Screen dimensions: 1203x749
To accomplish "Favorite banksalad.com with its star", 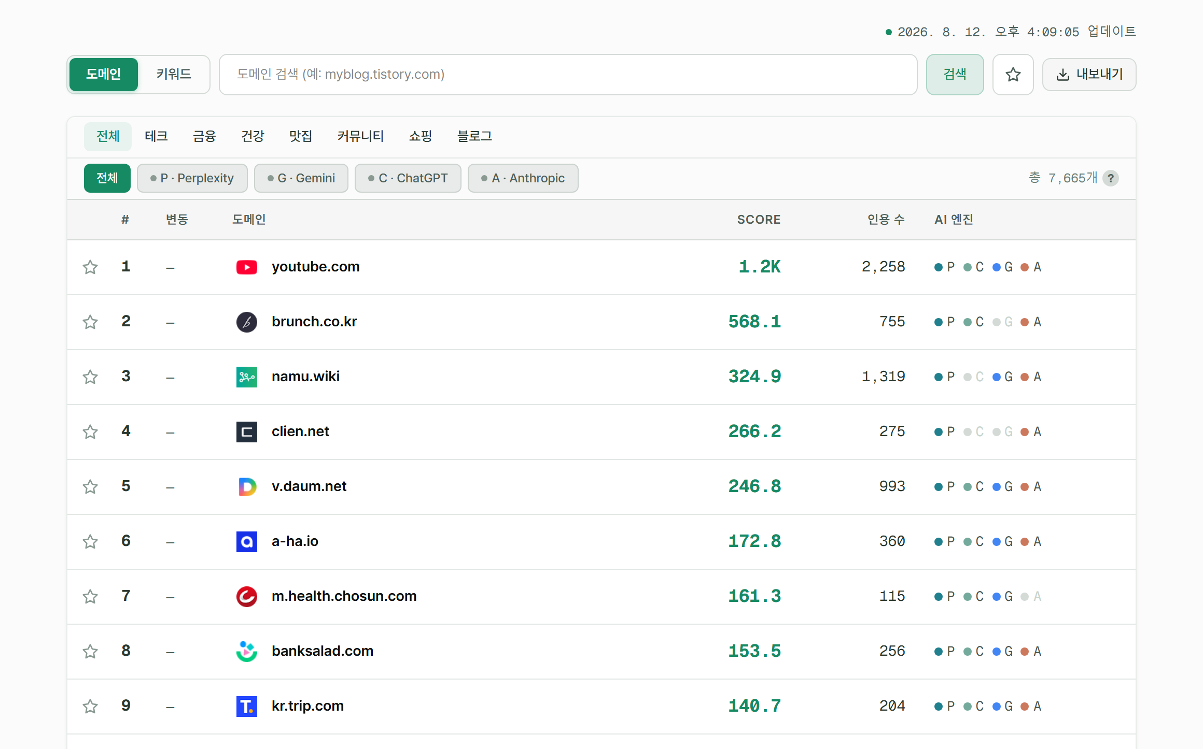I will pos(90,652).
